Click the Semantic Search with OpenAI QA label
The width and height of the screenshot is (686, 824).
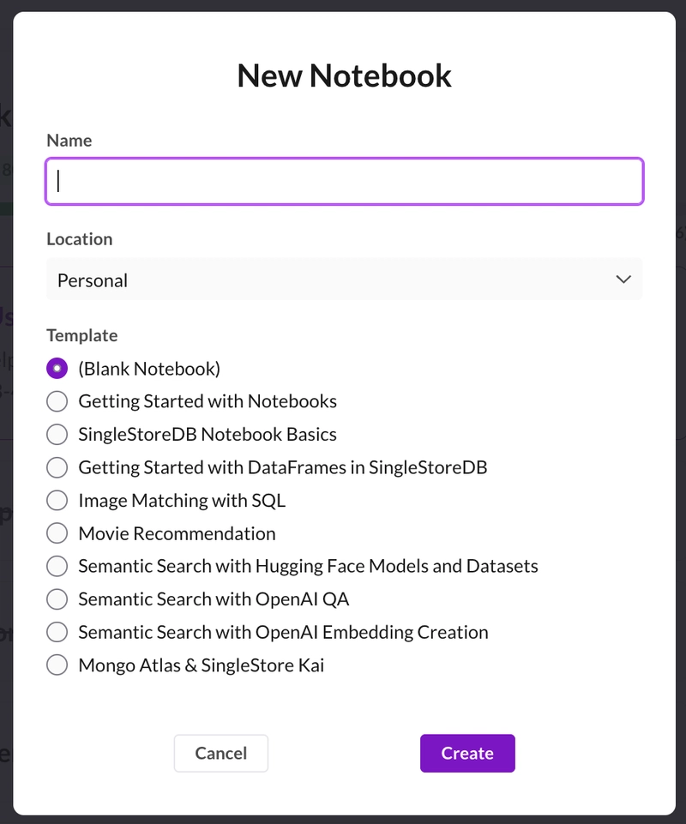214,599
